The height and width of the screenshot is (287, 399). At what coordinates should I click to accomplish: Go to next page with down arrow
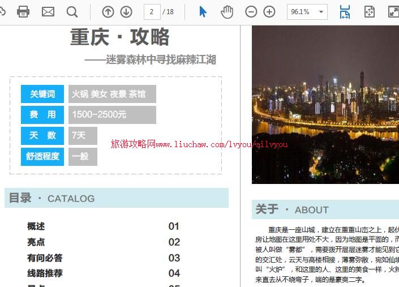click(x=126, y=12)
